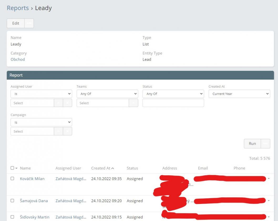Go to Reports in the breadcrumb
Screen dimensions: 278x221
click(18, 8)
